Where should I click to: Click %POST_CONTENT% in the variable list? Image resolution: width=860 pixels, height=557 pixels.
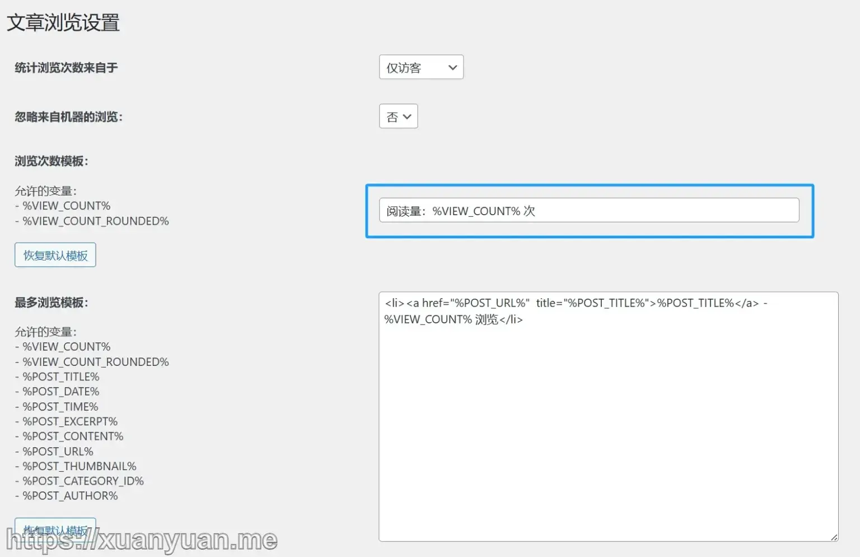[73, 437]
